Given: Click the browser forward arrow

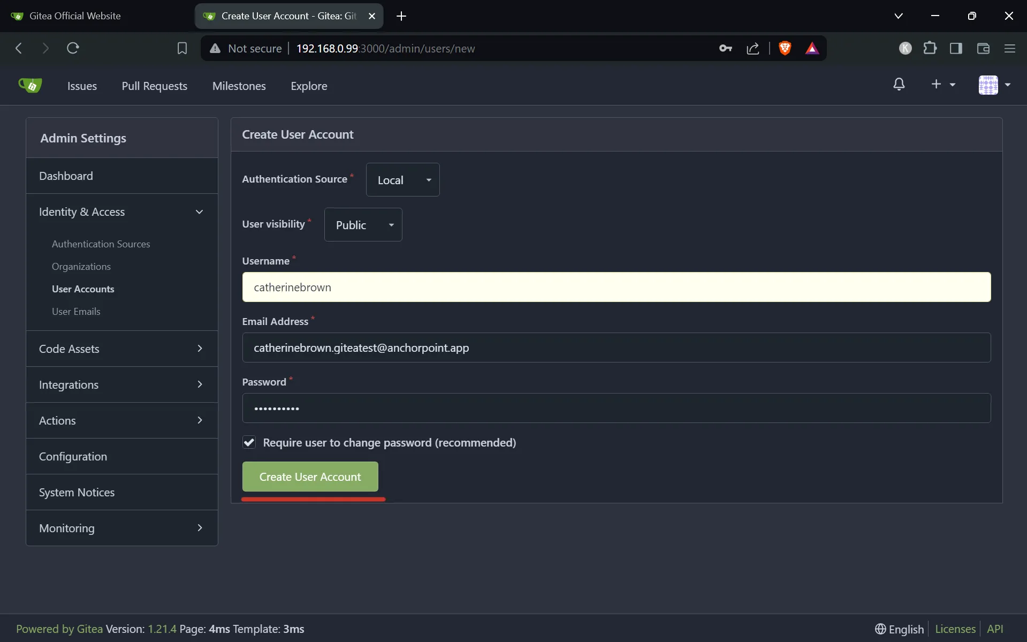Looking at the screenshot, I should (x=45, y=48).
